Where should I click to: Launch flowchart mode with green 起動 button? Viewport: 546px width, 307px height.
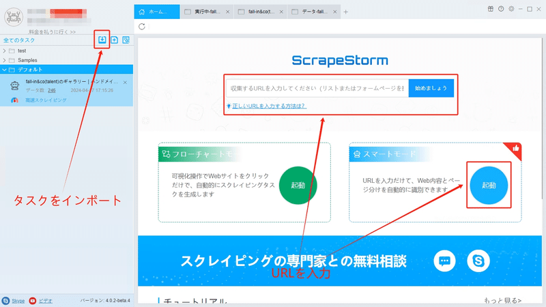pos(298,185)
